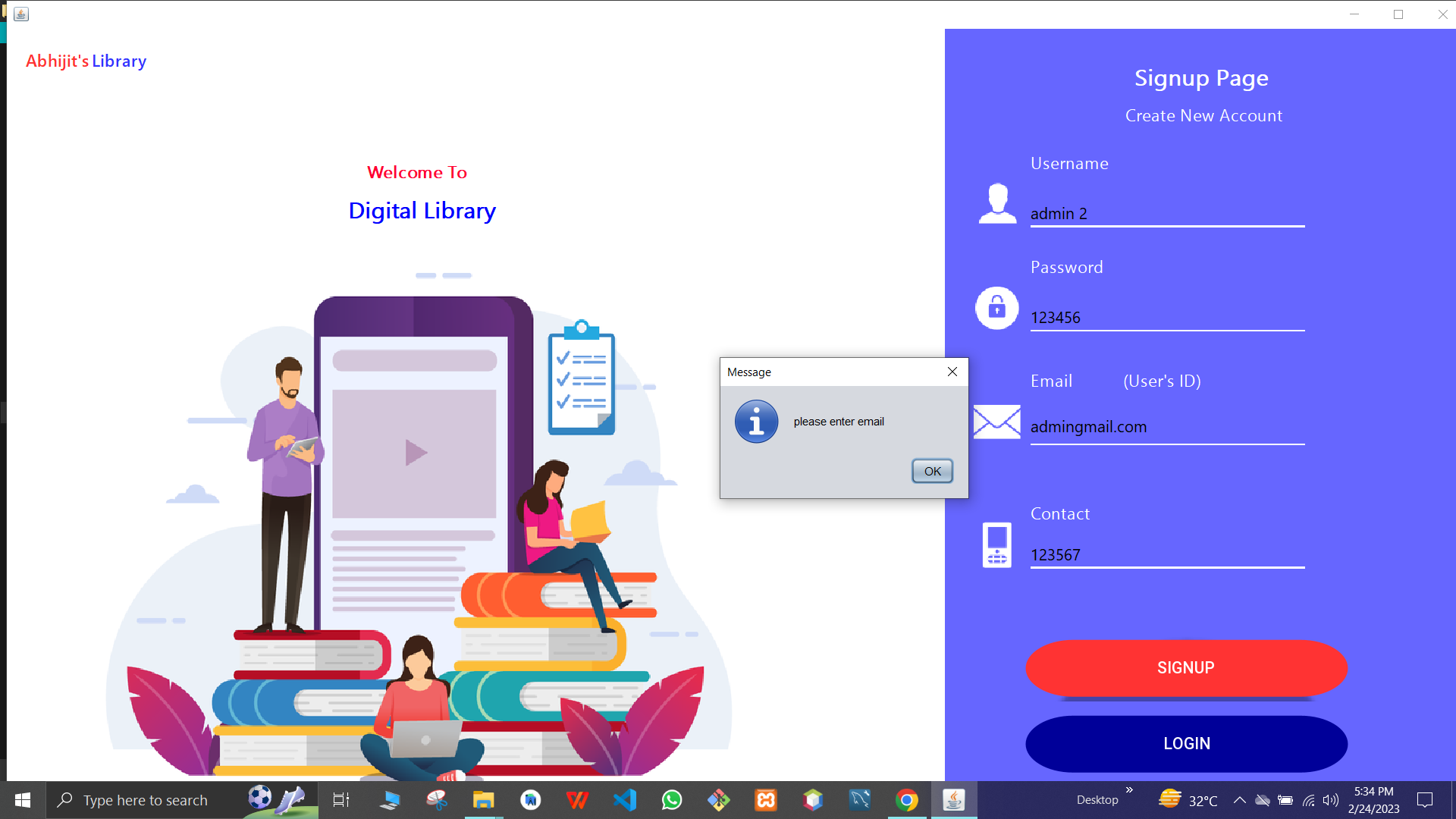Click the Java app icon on taskbar
The width and height of the screenshot is (1456, 819).
(954, 800)
